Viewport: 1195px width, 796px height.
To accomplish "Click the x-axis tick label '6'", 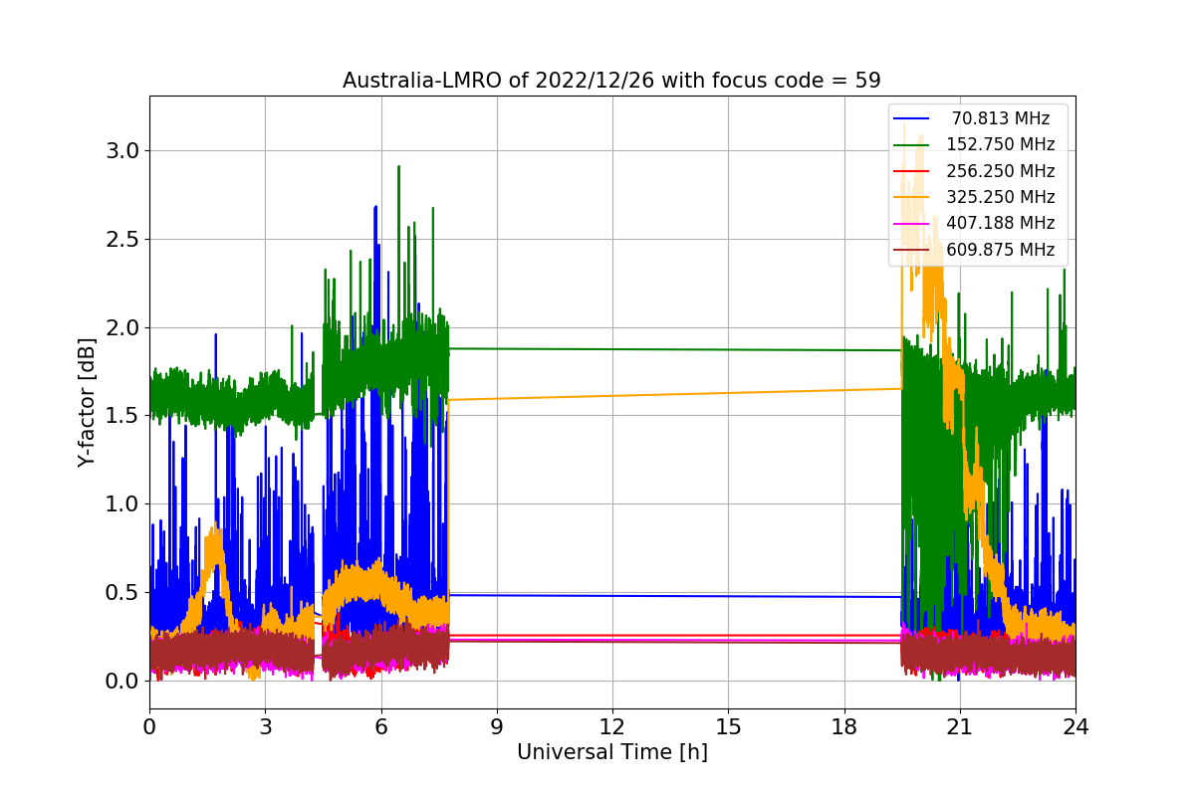I will pyautogui.click(x=380, y=726).
